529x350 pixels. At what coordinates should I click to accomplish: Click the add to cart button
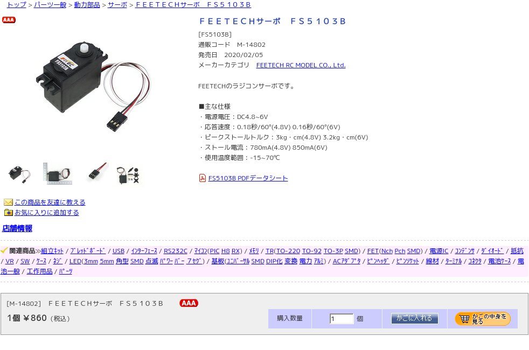coord(415,318)
